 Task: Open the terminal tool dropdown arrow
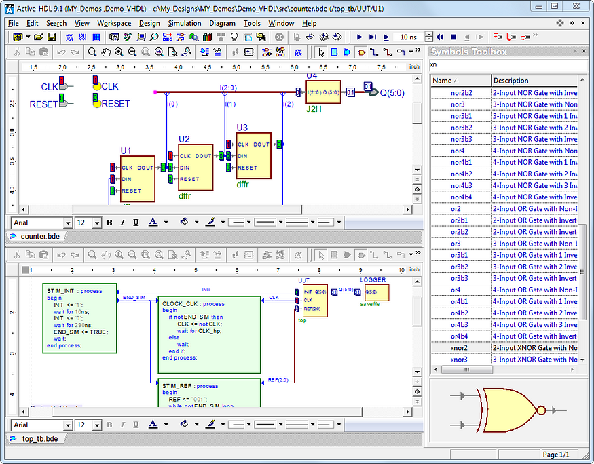coord(411,52)
